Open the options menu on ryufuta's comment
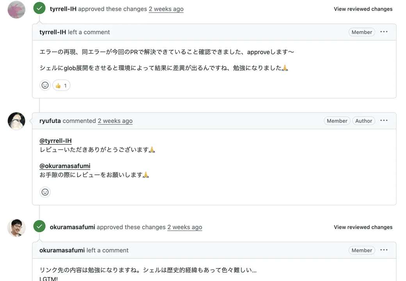 point(384,121)
